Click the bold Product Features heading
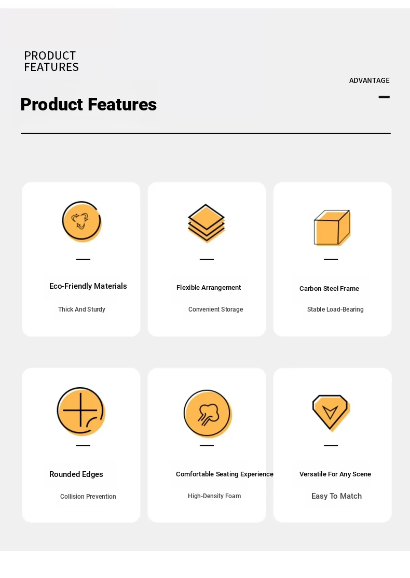The width and height of the screenshot is (410, 578). tap(89, 104)
